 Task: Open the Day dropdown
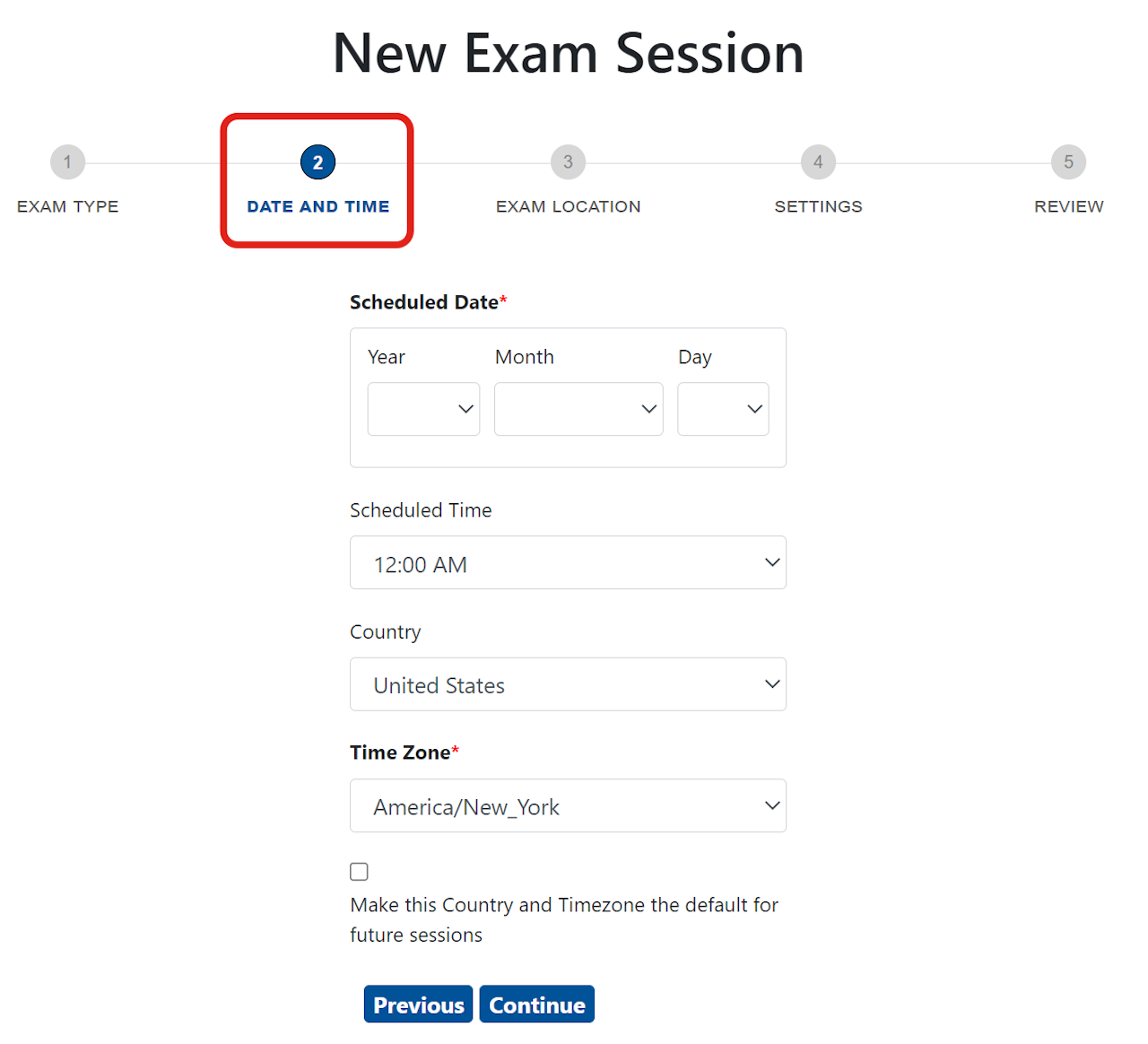click(x=723, y=409)
